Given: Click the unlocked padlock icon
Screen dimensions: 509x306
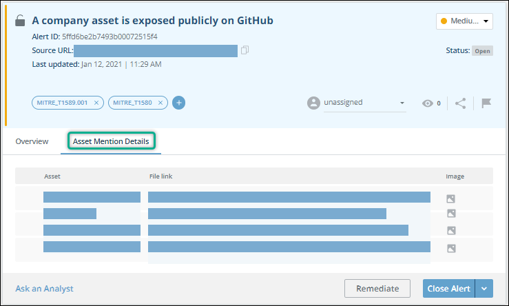Looking at the screenshot, I should pyautogui.click(x=20, y=21).
